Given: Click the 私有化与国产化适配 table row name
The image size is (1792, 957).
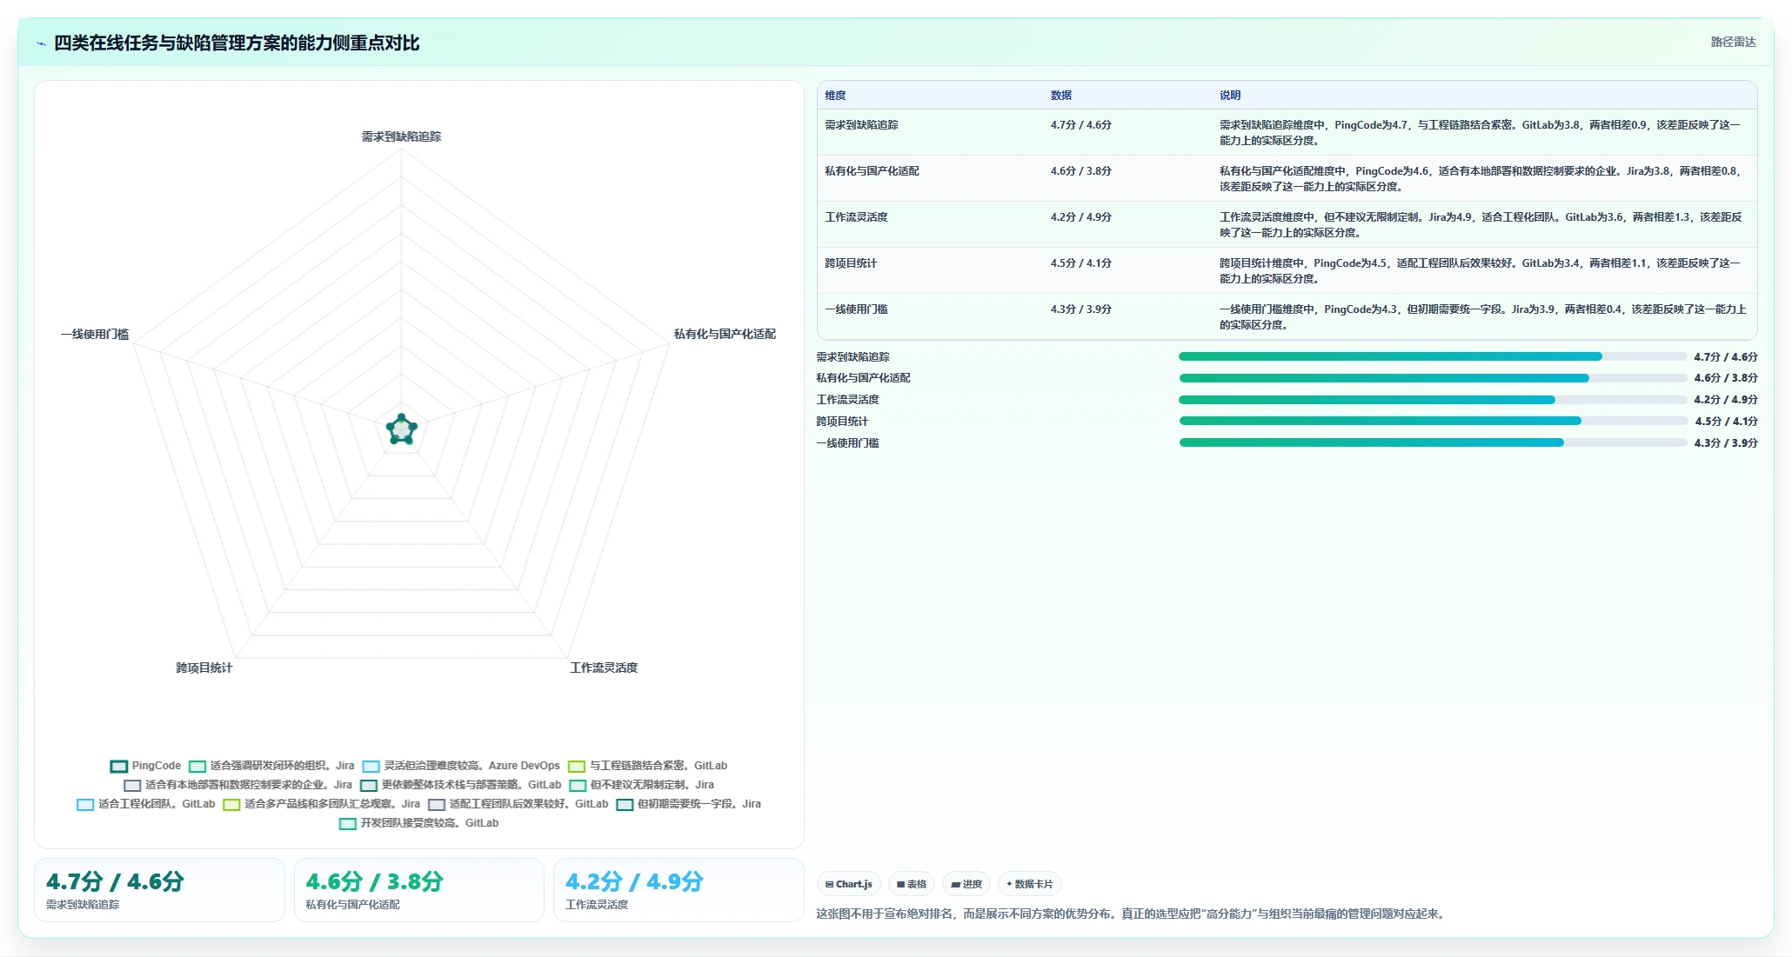Looking at the screenshot, I should pos(872,171).
